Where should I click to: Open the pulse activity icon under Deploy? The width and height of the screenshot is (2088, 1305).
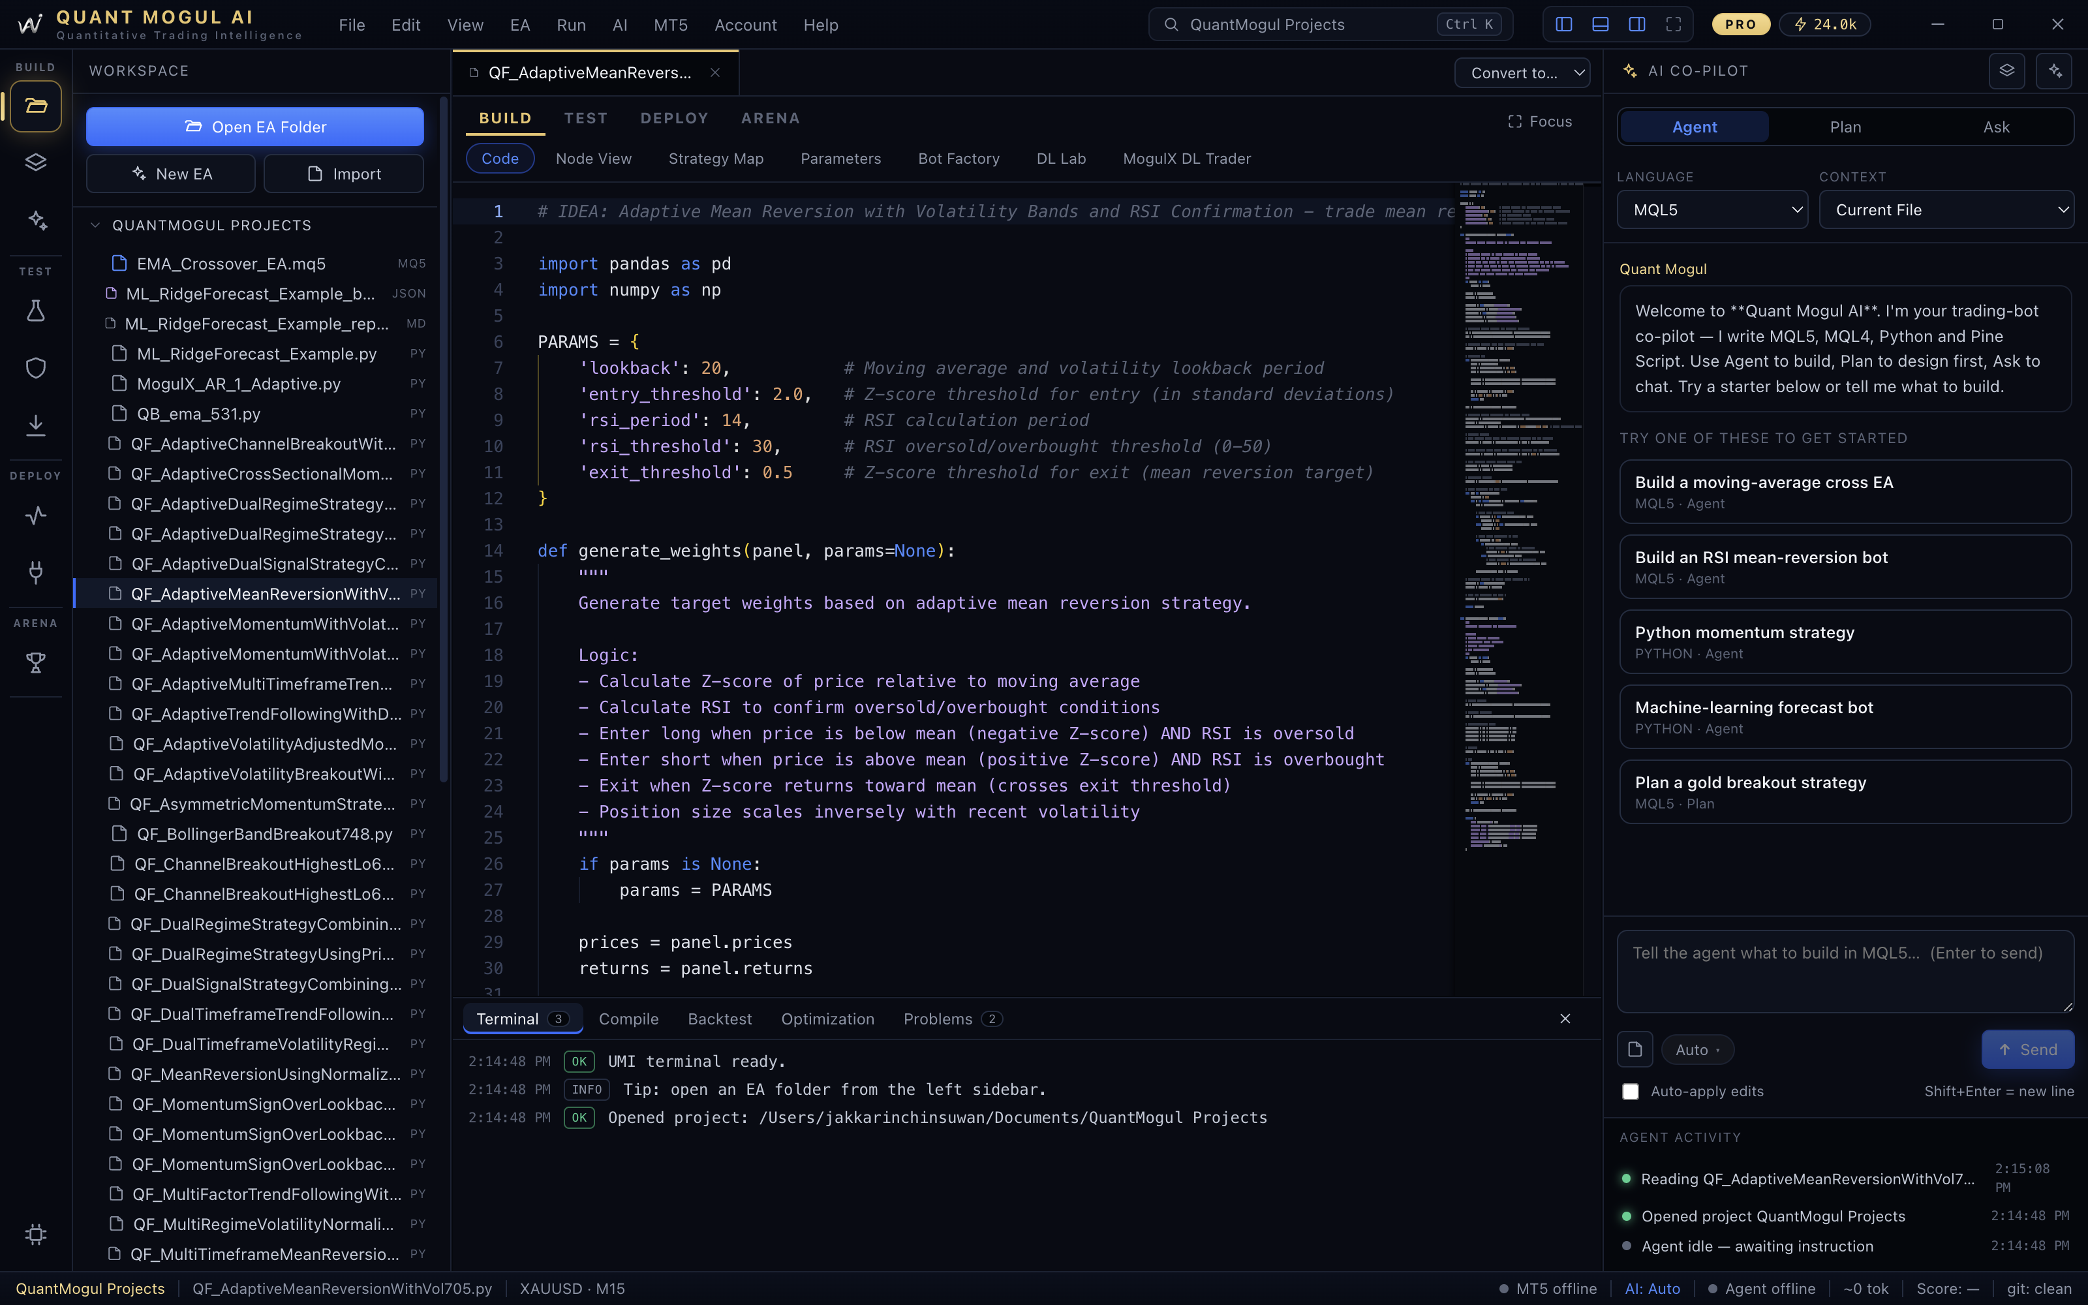pos(35,515)
